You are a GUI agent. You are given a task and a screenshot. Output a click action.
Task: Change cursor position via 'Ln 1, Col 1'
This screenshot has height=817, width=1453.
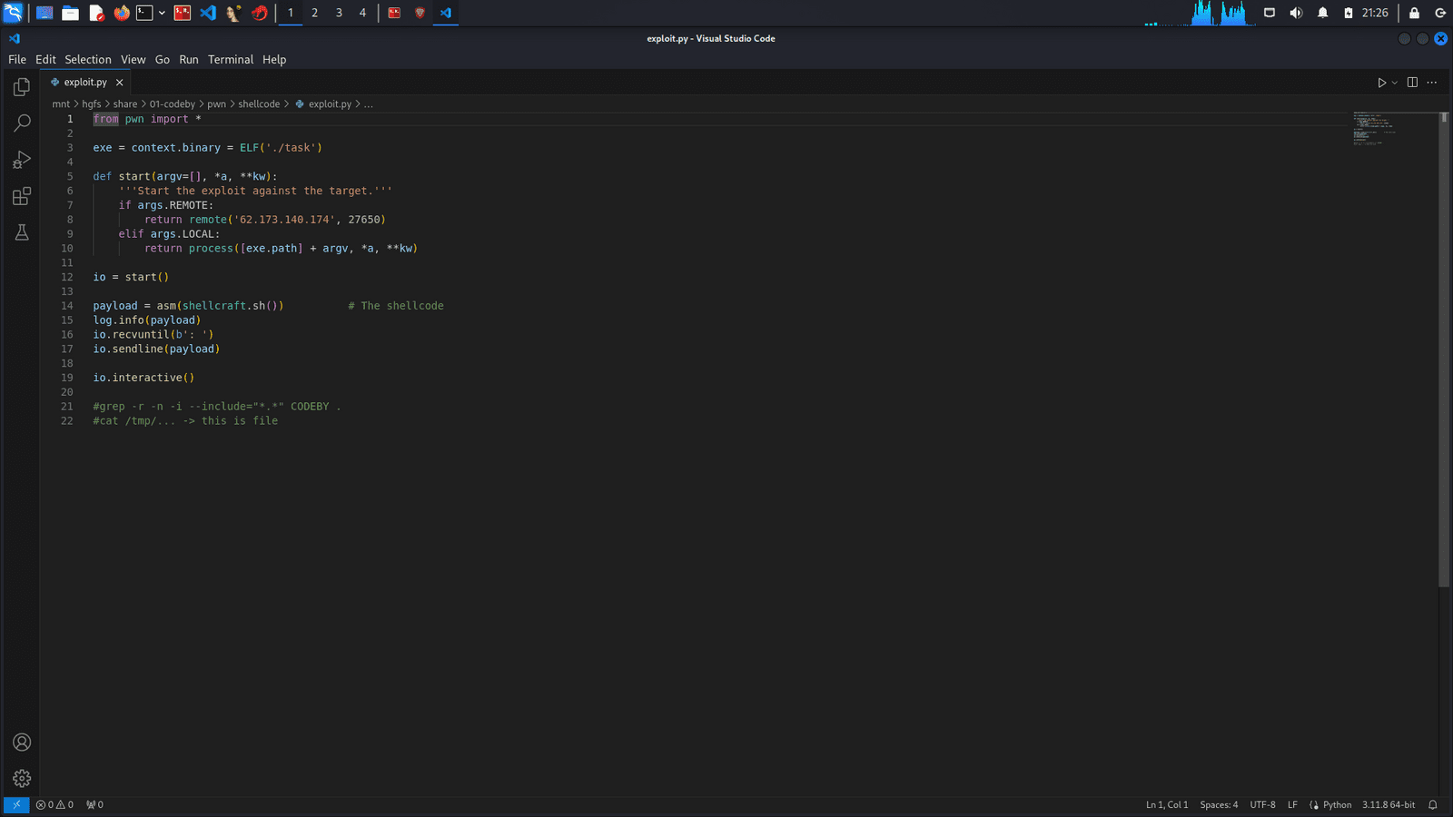(1167, 805)
